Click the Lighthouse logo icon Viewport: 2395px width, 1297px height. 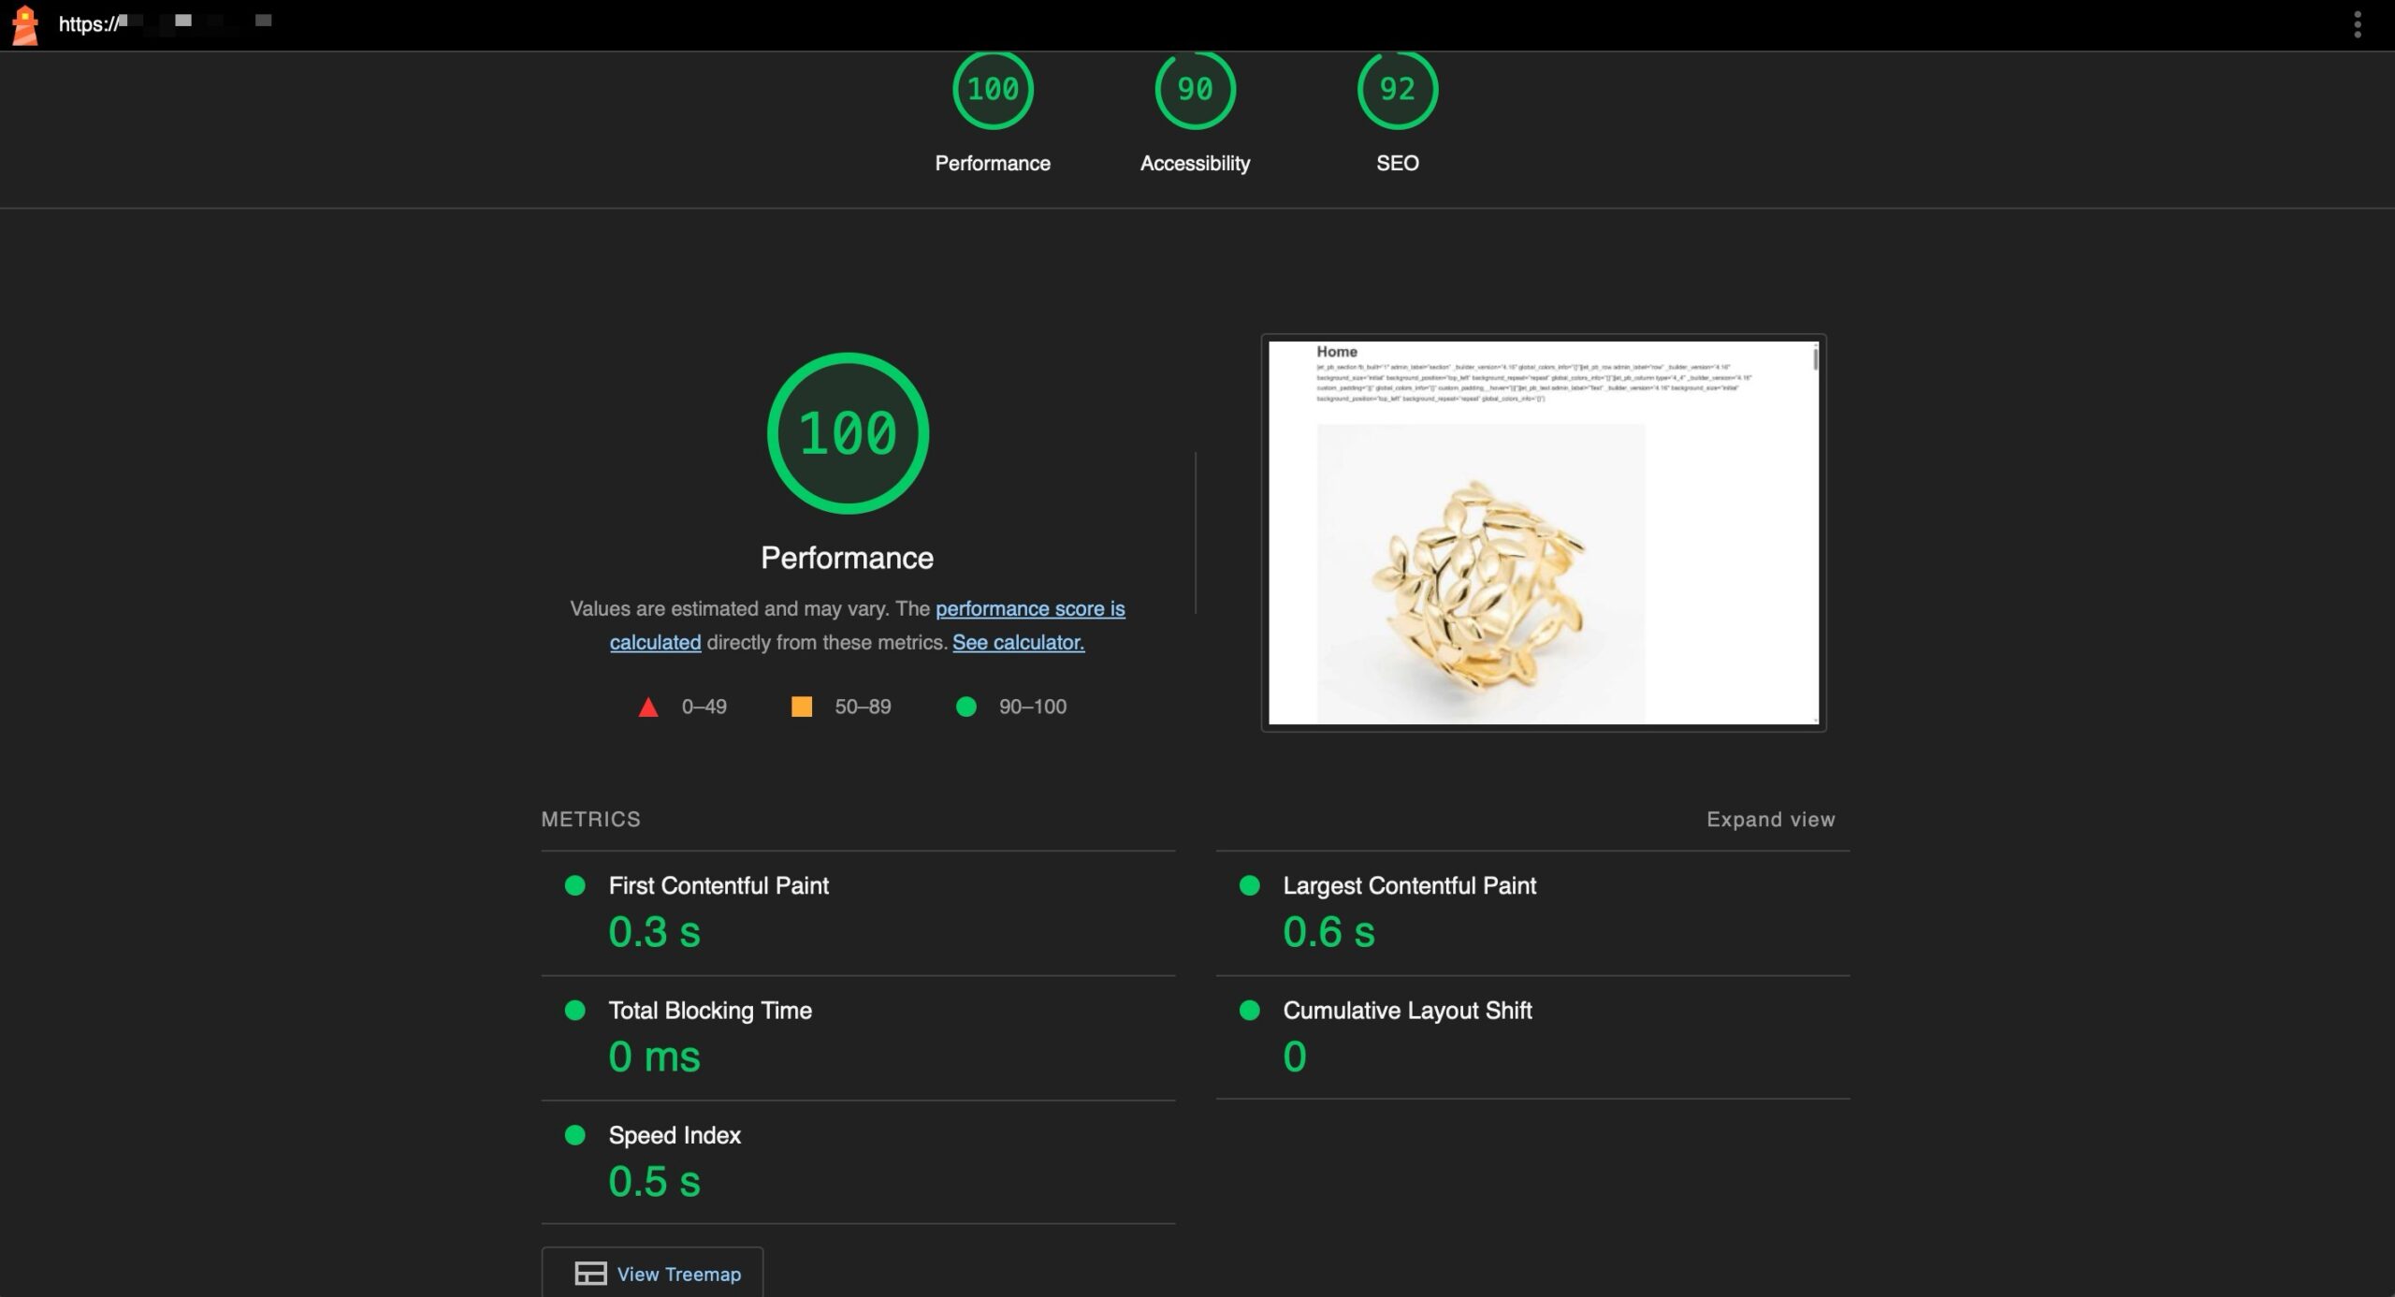point(25,24)
